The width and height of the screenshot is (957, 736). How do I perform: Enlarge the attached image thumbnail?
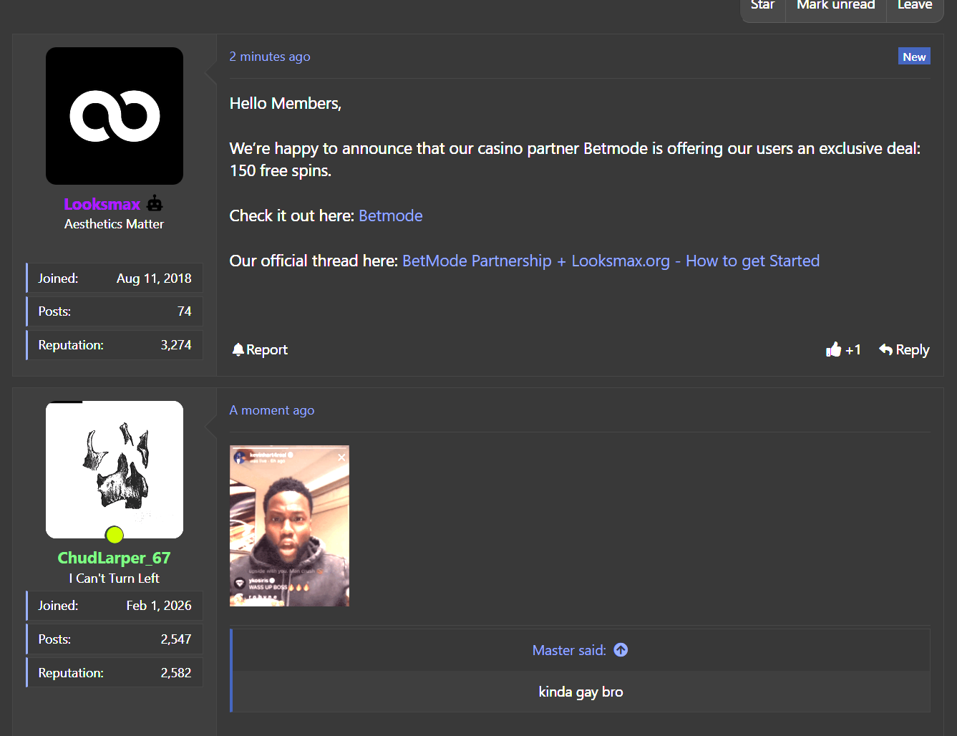click(x=289, y=526)
